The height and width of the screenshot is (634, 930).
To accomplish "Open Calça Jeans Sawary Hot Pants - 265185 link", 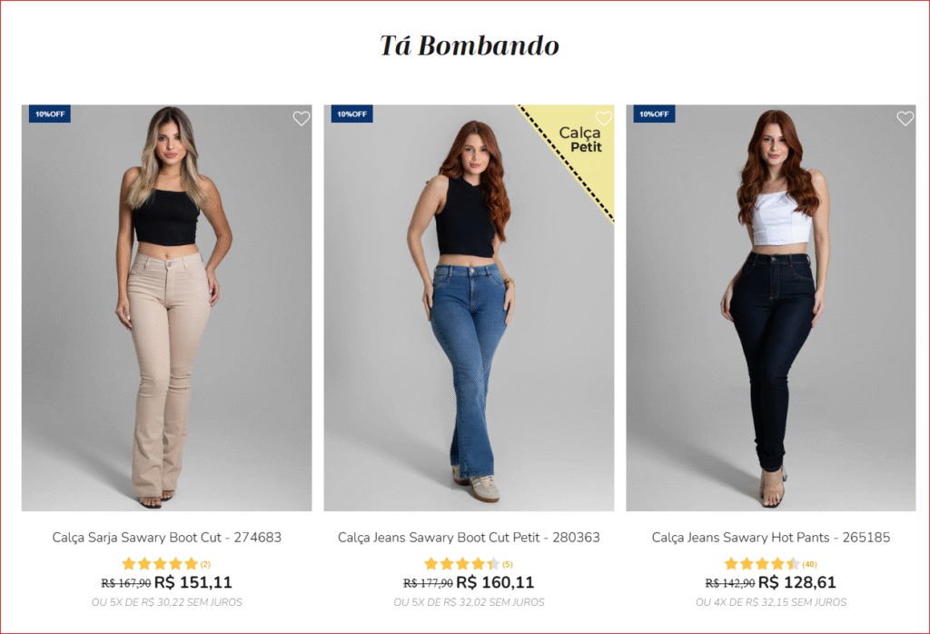I will pyautogui.click(x=771, y=538).
